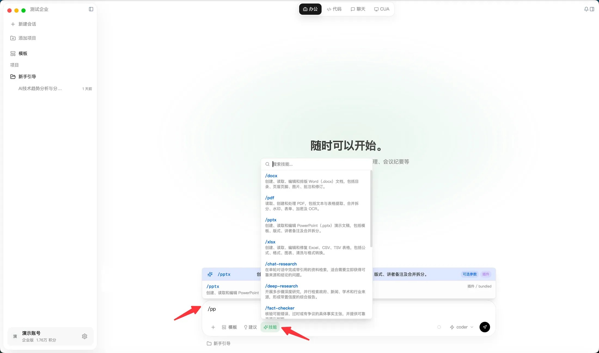Viewport: 599px width, 353px height.
Task: Select the /deep-research skill
Action: coord(315,291)
